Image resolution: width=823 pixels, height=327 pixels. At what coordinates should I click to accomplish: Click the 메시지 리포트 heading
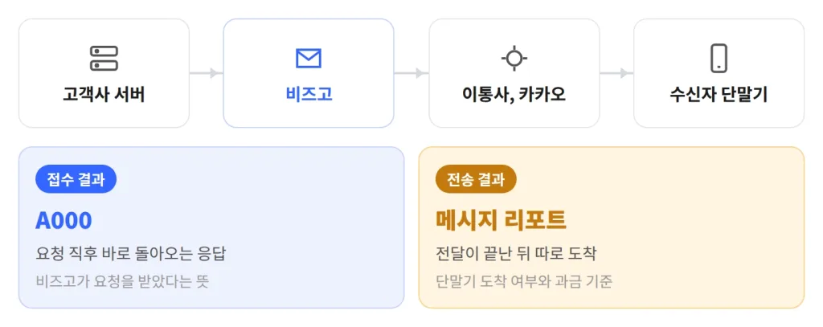pyautogui.click(x=502, y=221)
